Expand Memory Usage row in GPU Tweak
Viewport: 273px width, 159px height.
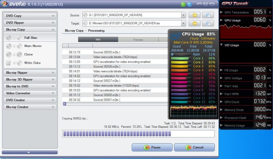click(x=221, y=125)
